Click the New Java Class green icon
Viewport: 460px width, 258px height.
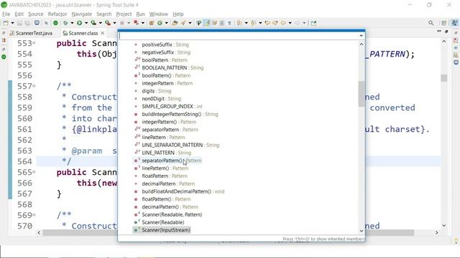pyautogui.click(x=160, y=23)
